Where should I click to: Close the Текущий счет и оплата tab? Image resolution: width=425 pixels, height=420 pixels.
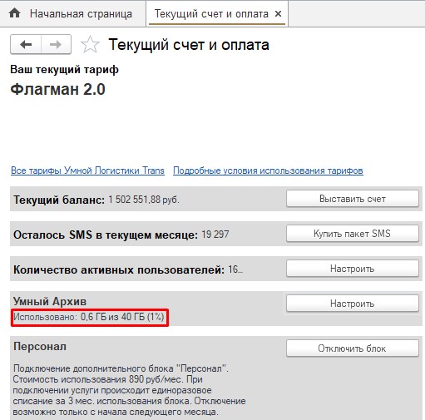pos(278,13)
